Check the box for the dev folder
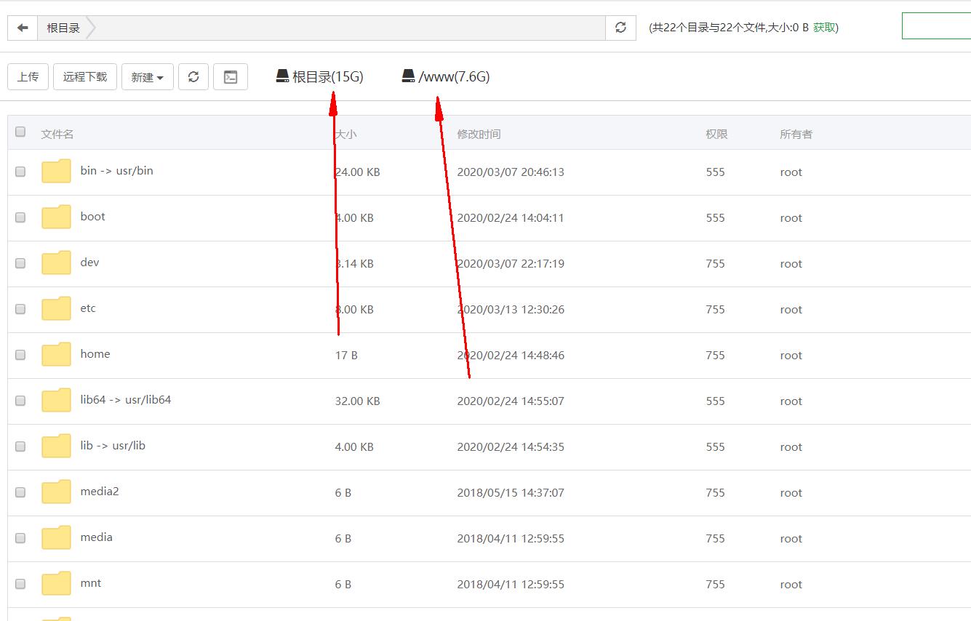 20,263
